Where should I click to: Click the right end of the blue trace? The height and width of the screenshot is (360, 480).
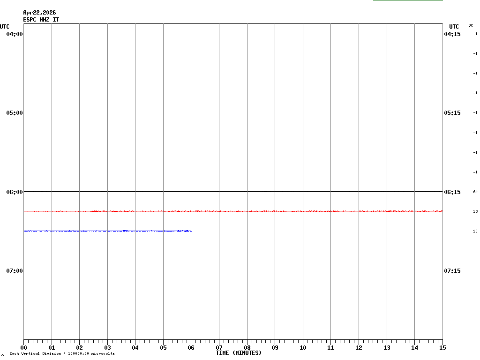(x=190, y=231)
